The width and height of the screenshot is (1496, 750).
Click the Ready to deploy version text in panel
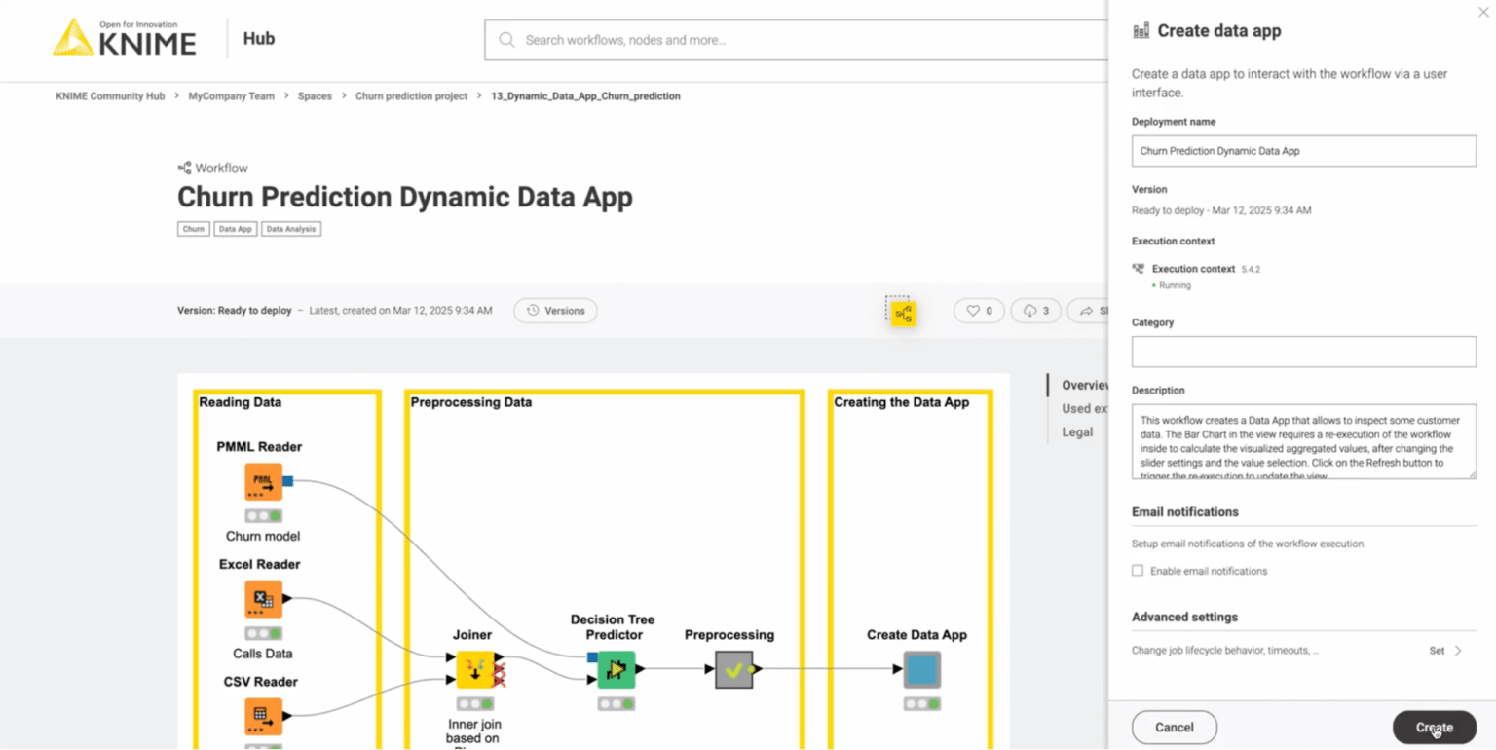[x=1221, y=210]
